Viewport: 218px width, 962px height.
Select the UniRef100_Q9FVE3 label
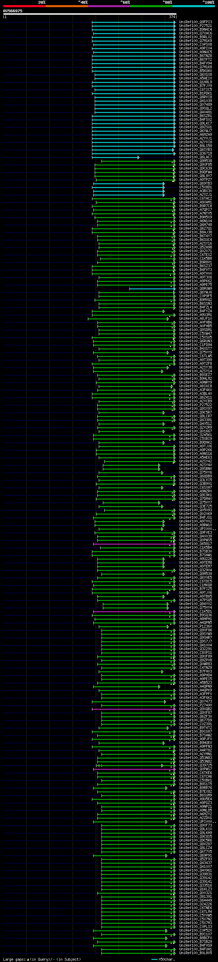click(195, 533)
